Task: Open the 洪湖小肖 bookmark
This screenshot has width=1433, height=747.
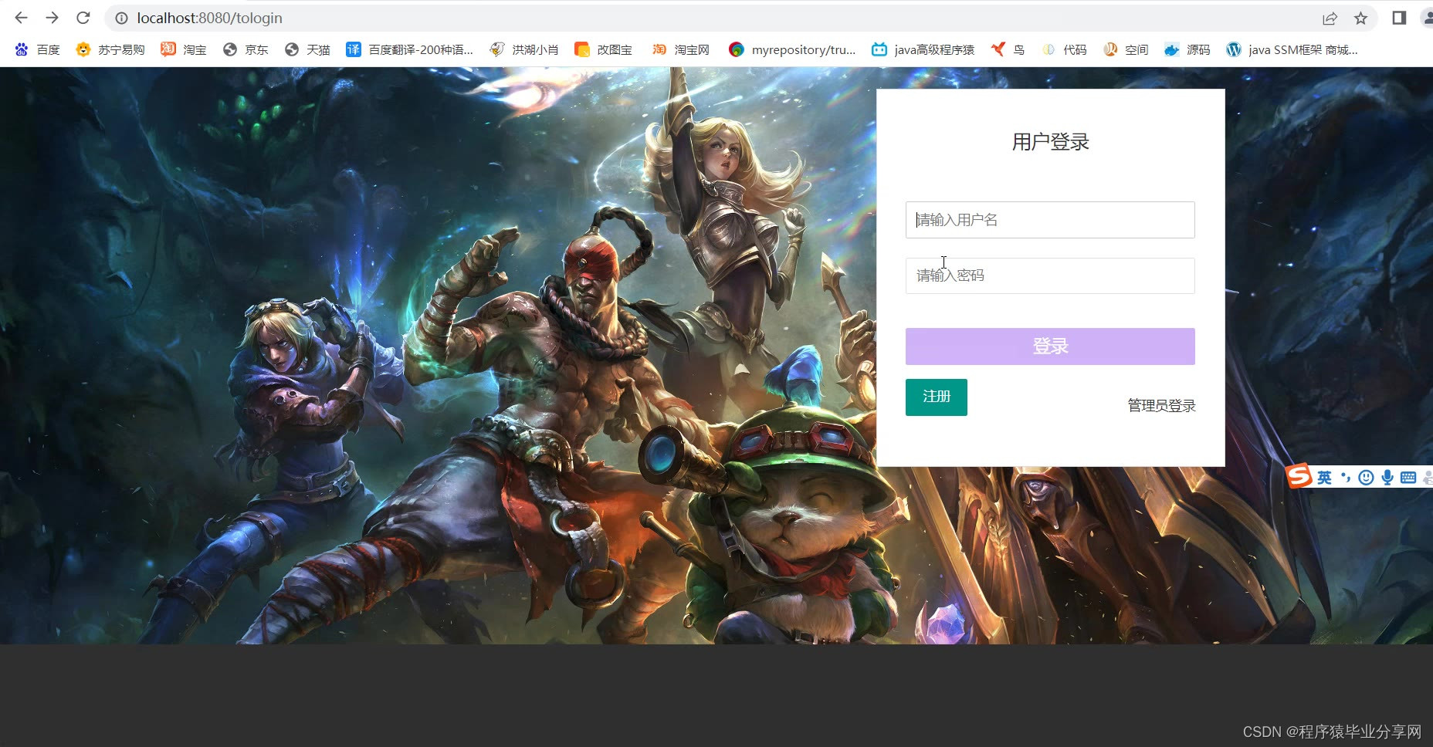Action: click(x=523, y=49)
